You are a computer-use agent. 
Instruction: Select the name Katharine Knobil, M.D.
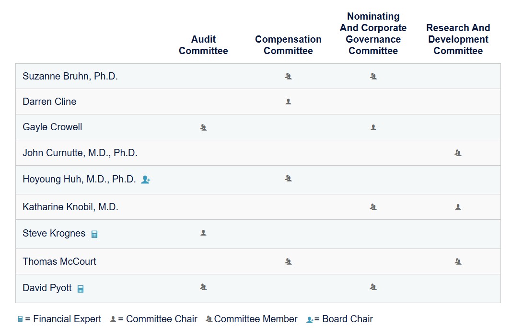70,207
